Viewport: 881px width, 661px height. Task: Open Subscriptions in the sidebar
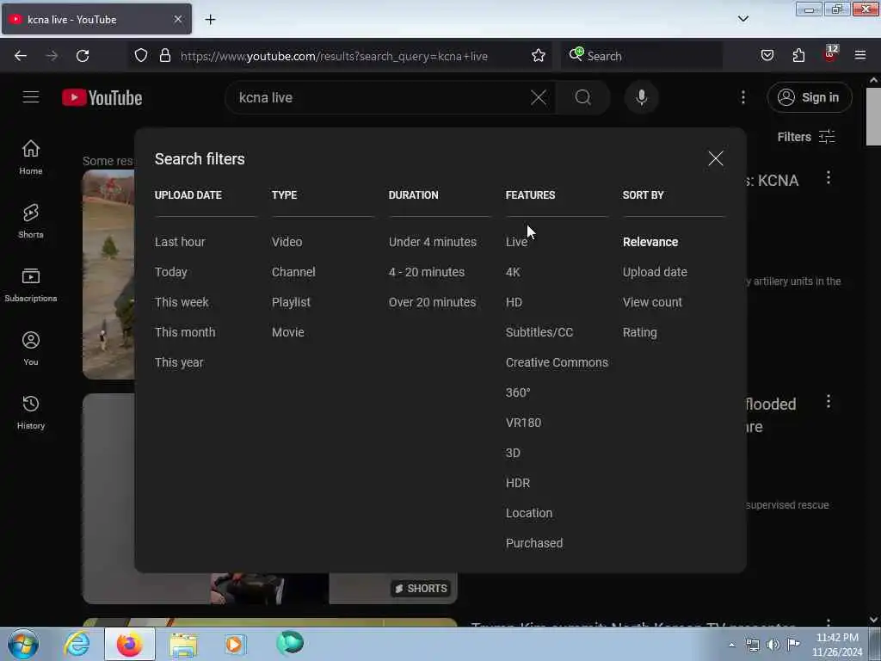(x=31, y=285)
